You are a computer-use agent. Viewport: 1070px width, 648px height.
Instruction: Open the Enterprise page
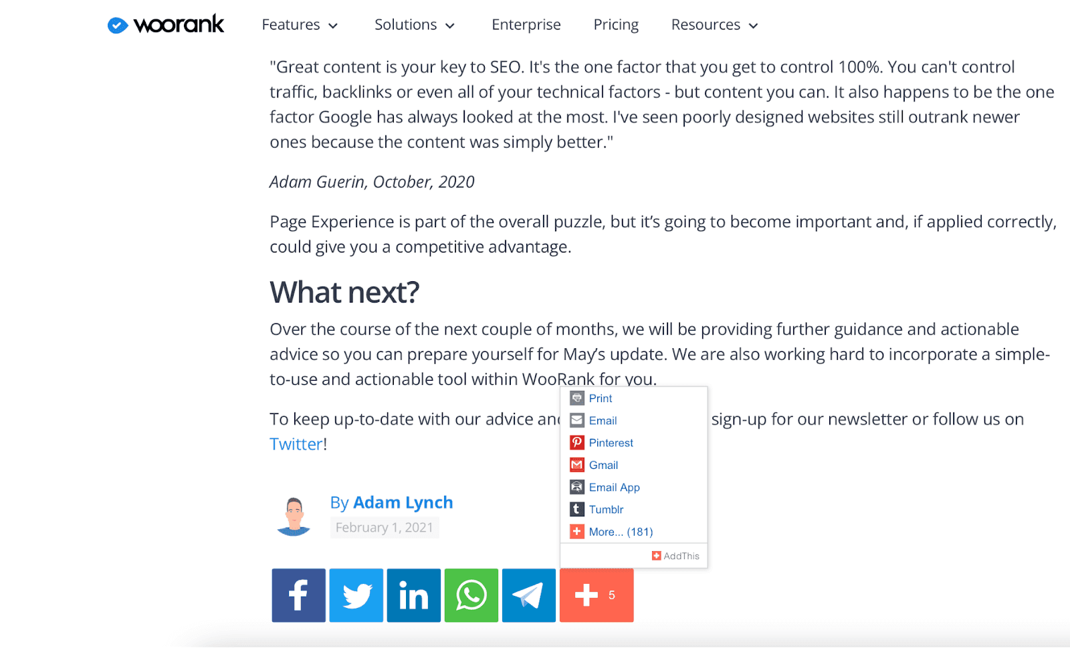[526, 25]
